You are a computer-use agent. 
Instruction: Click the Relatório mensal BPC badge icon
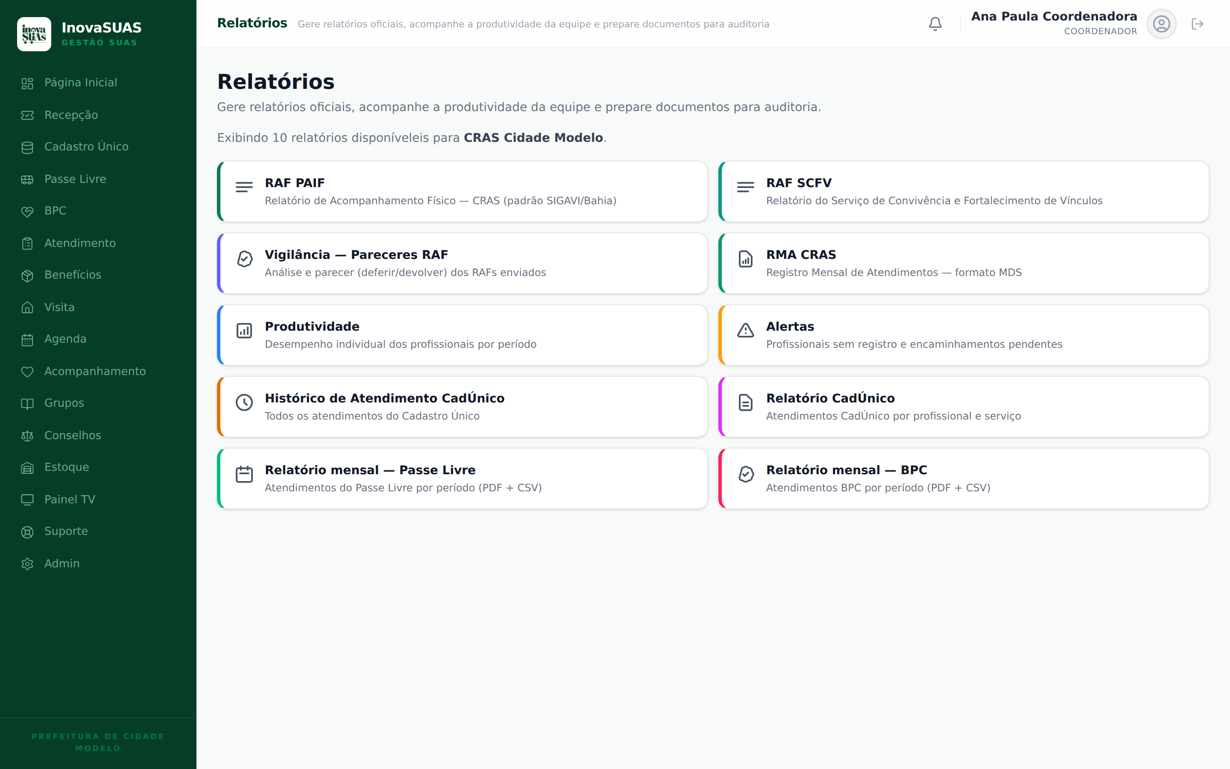[746, 474]
